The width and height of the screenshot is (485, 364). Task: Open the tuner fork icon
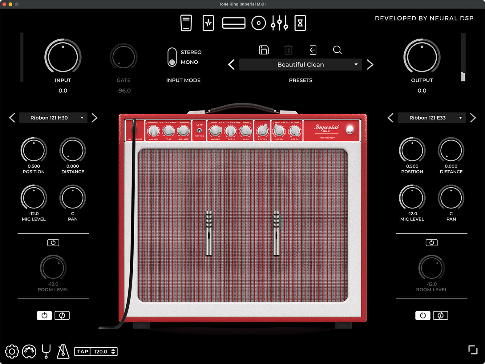(x=46, y=351)
